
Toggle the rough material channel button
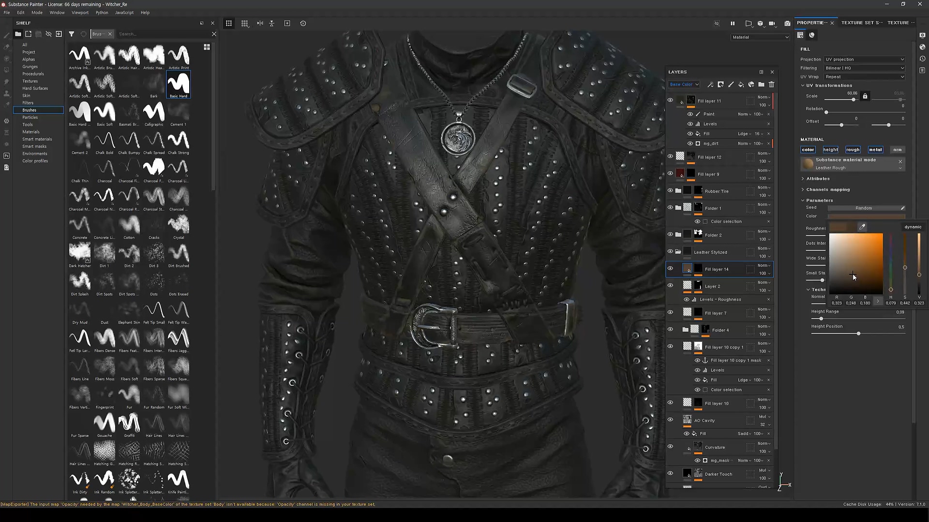pos(853,150)
